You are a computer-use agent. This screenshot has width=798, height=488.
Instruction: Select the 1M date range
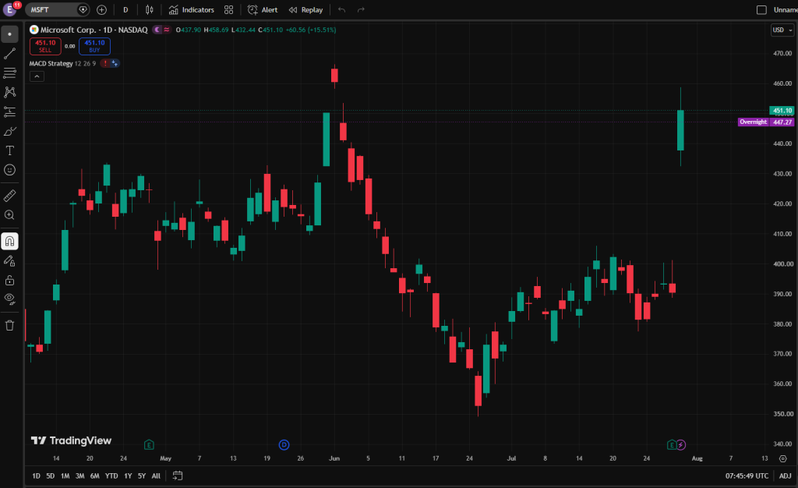(65, 476)
